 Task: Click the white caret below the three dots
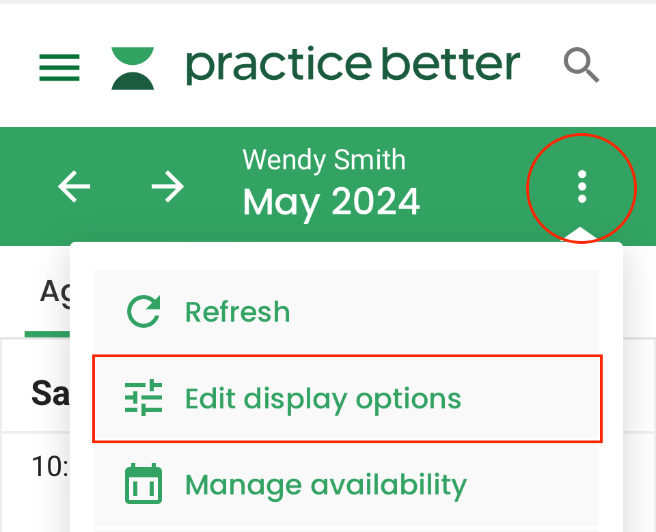[580, 235]
